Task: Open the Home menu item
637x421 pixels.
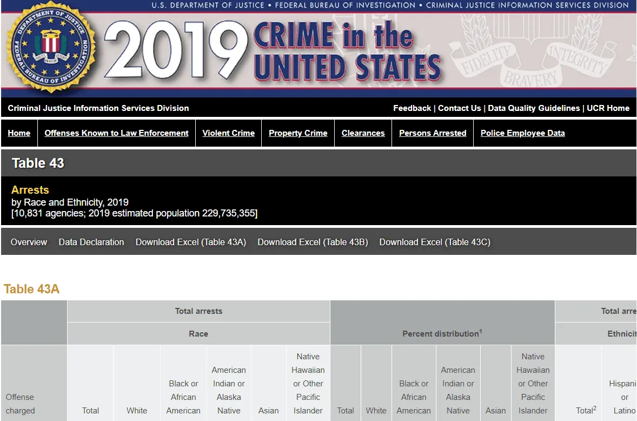Action: pyautogui.click(x=19, y=133)
